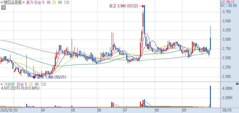Close the volume panel with its X button
Viewport: 239px width, 113px height.
(x=237, y=84)
